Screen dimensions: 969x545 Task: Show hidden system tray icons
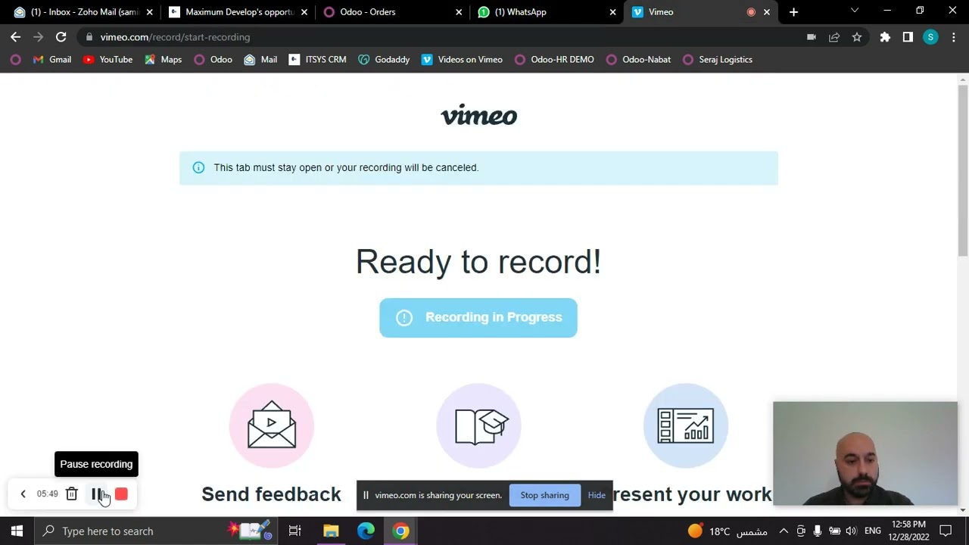coord(784,531)
